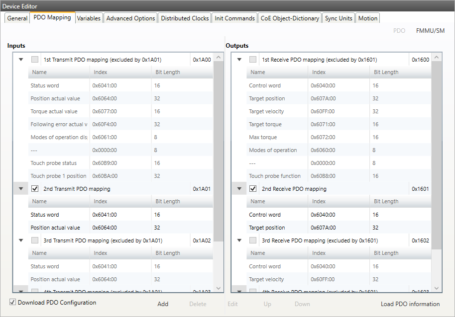Collapse the 1st Receive PDO mapping arrow
The height and width of the screenshot is (317, 455).
(x=239, y=60)
